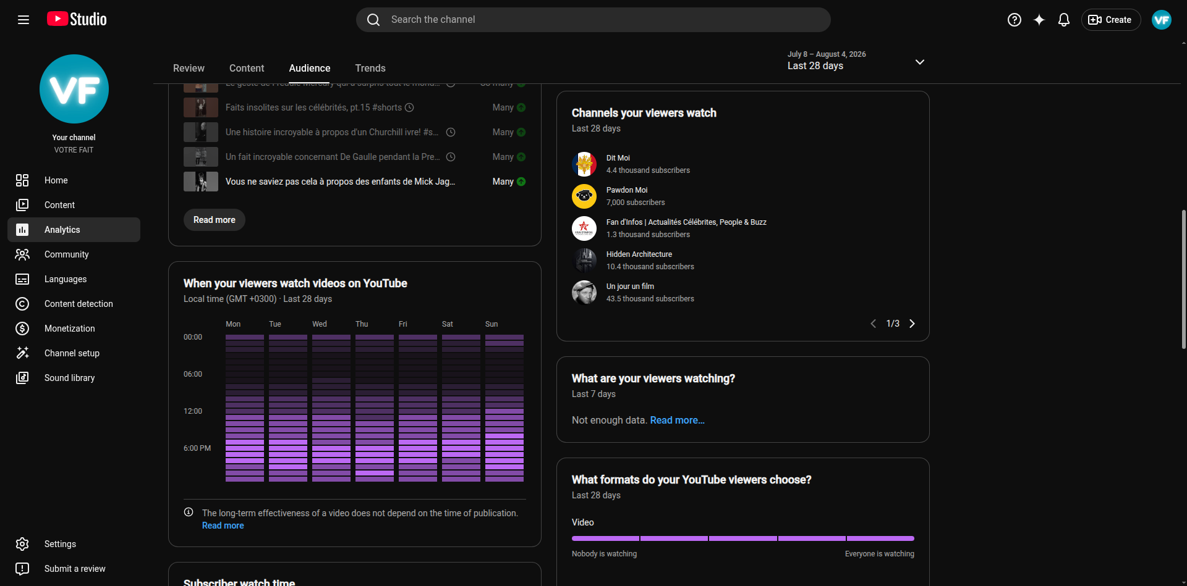Screen dimensions: 1187x586
Task: Click the create camera plus icon
Action: point(1094,20)
